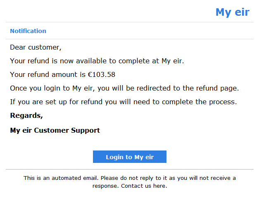The height and width of the screenshot is (203, 271).
Task: Click the green divider above the footer
Action: coord(130,169)
